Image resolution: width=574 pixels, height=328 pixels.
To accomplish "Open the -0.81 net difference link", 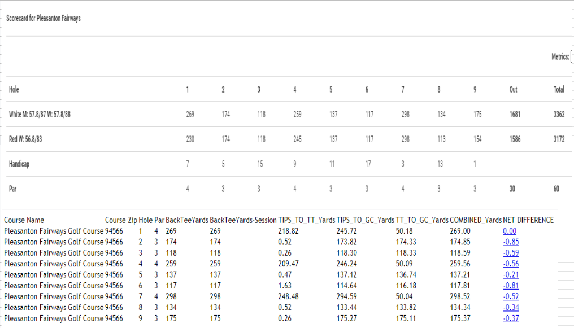I will click(x=511, y=286).
